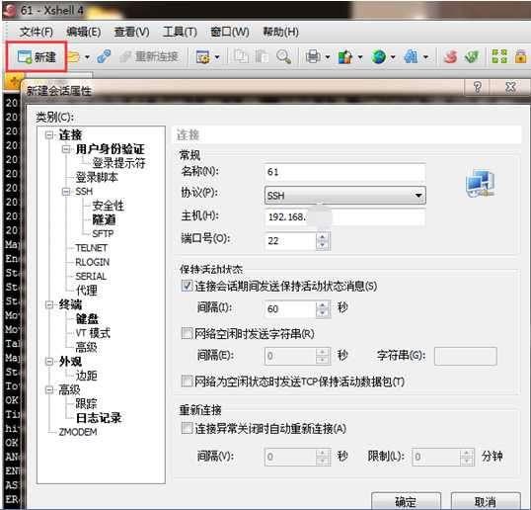Click the 字符串(G) text field
Viewport: 531px width, 510px height.
[466, 356]
